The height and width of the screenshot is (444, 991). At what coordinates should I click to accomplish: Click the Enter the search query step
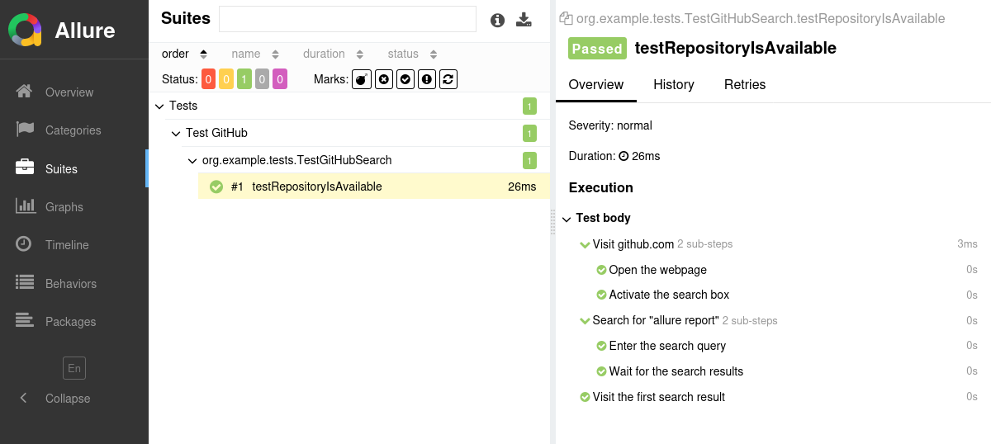(667, 346)
